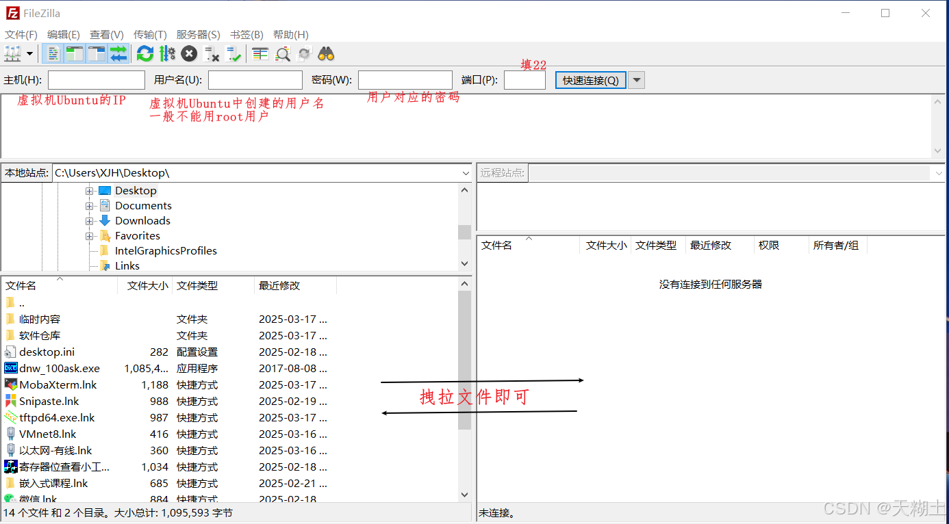Open the 本地站点 path dropdown
The height and width of the screenshot is (524, 949).
[465, 173]
